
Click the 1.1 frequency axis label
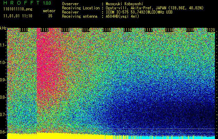coord(3,46)
